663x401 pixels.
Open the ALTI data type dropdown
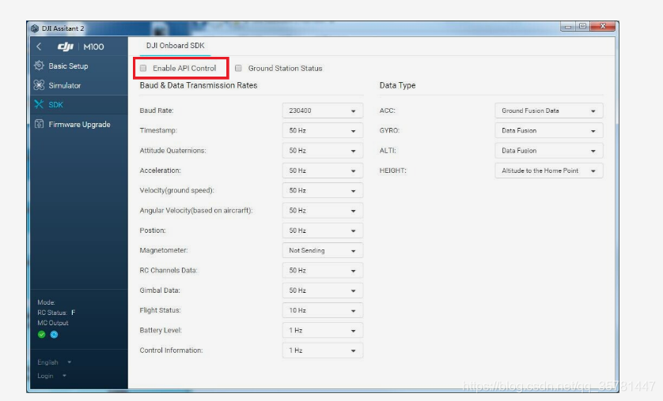click(548, 151)
